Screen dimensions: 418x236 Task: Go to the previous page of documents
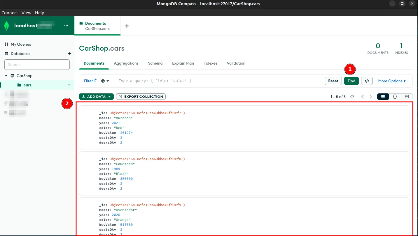(363, 97)
